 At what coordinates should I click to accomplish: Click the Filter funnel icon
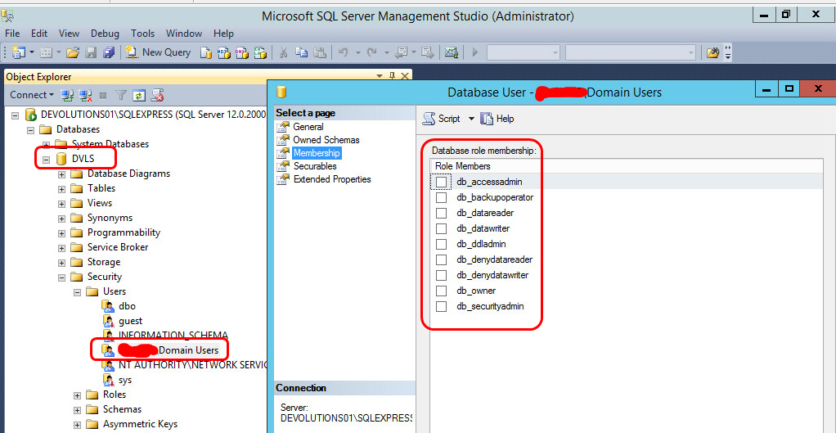click(122, 96)
